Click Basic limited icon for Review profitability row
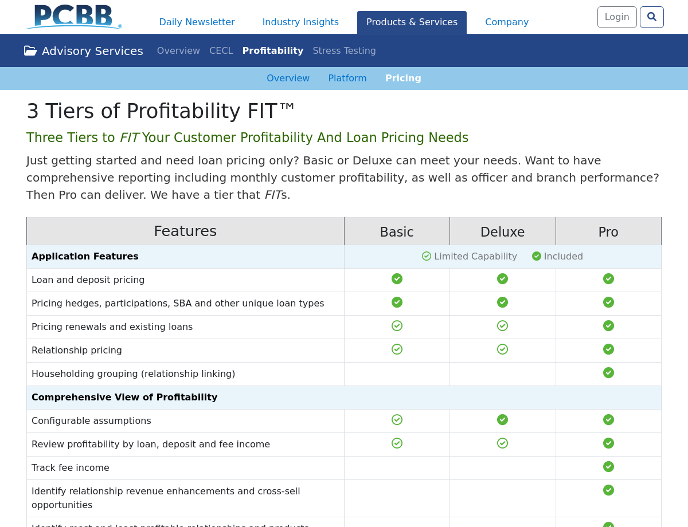This screenshot has width=688, height=527. (x=397, y=443)
